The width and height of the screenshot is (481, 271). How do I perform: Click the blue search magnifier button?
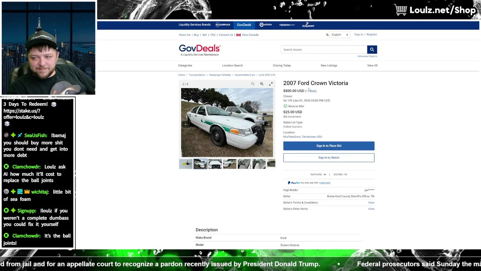(x=372, y=50)
